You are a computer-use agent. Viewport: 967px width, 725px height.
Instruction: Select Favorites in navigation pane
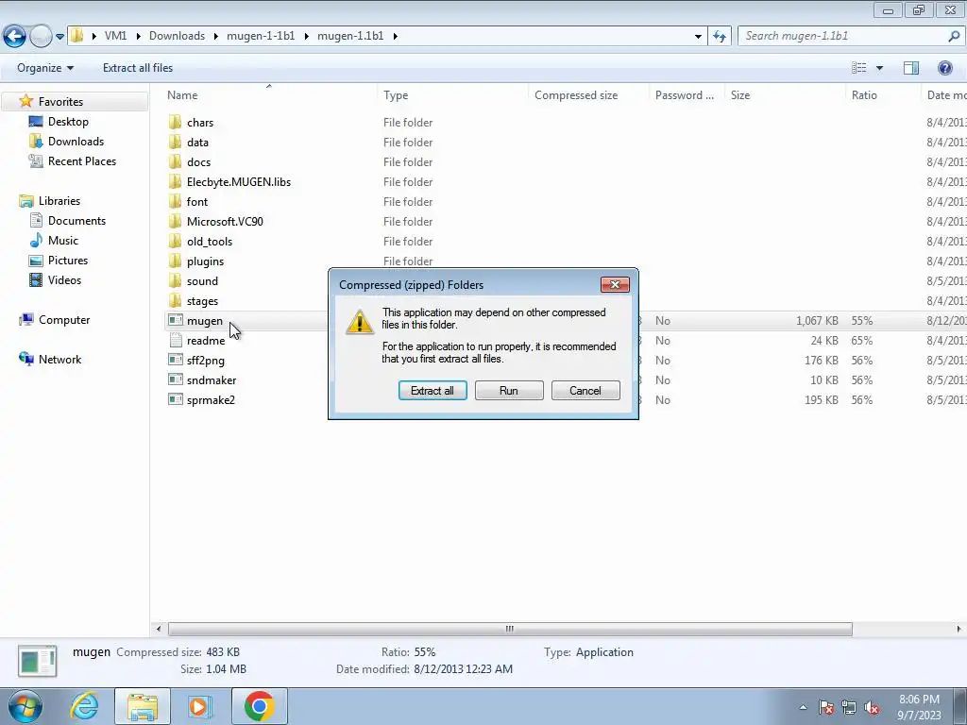60,102
